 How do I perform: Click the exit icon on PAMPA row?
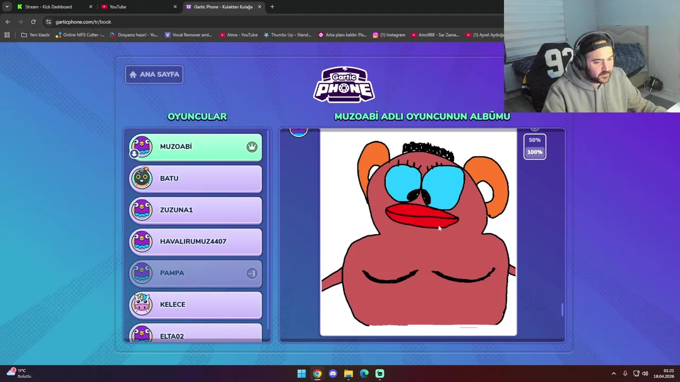click(252, 273)
